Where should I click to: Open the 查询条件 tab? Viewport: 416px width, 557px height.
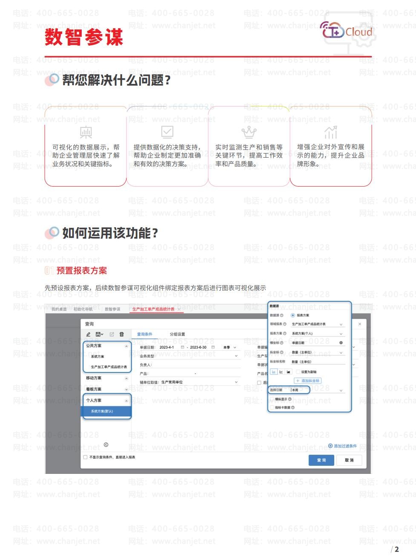[x=144, y=334]
